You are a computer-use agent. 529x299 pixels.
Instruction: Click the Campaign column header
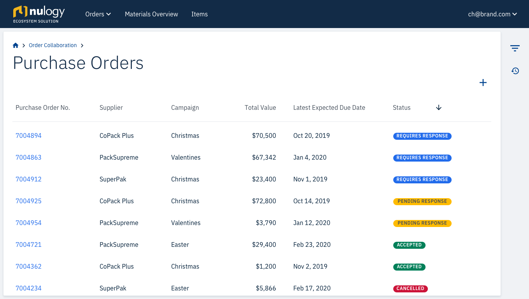point(185,107)
